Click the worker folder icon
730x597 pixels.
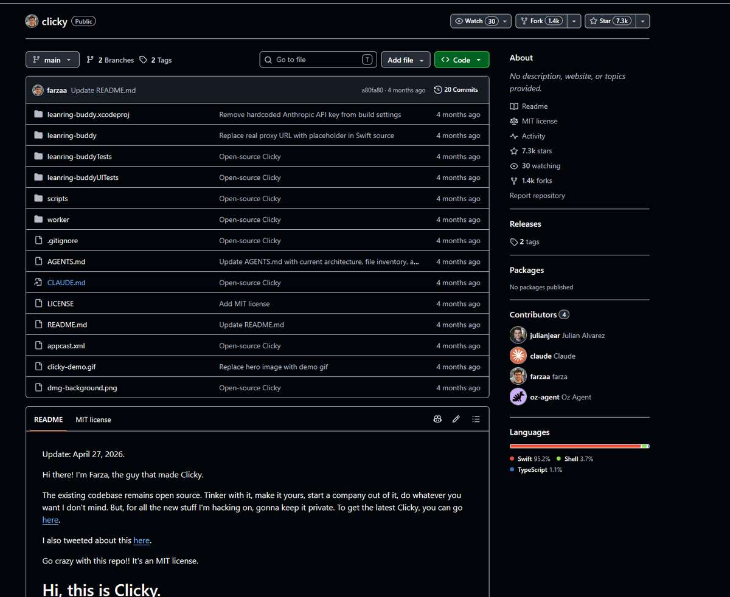(38, 219)
